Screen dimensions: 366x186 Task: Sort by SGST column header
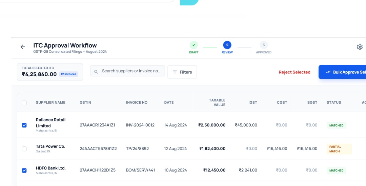(x=312, y=102)
